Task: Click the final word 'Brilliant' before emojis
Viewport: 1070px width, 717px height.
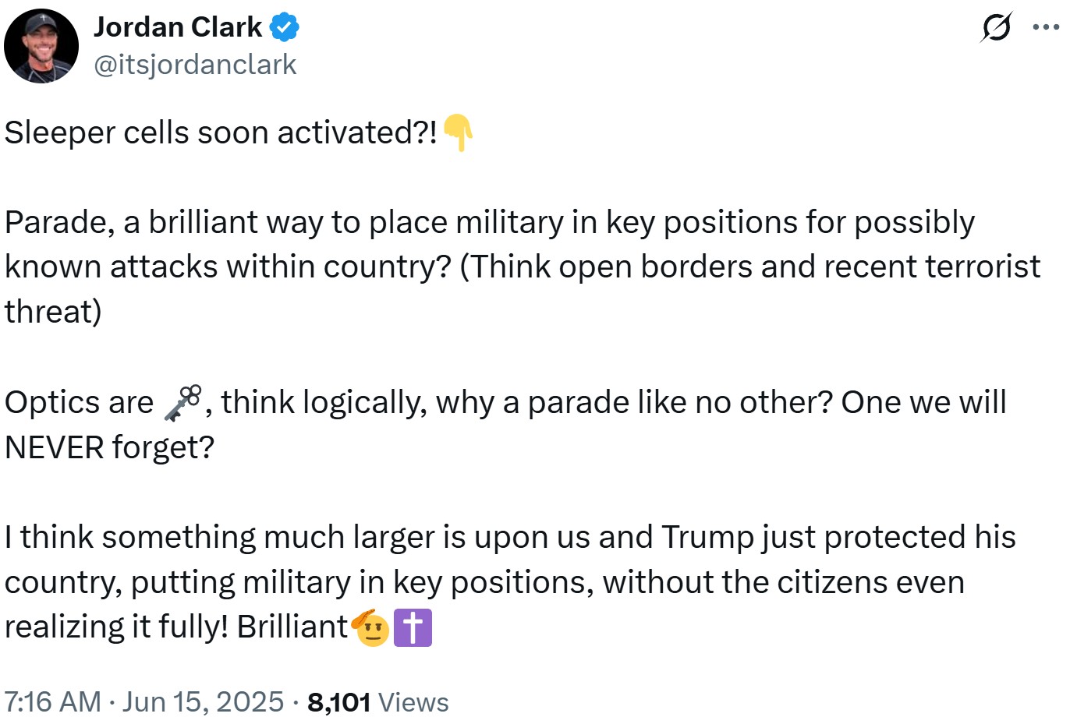Action: click(x=292, y=627)
